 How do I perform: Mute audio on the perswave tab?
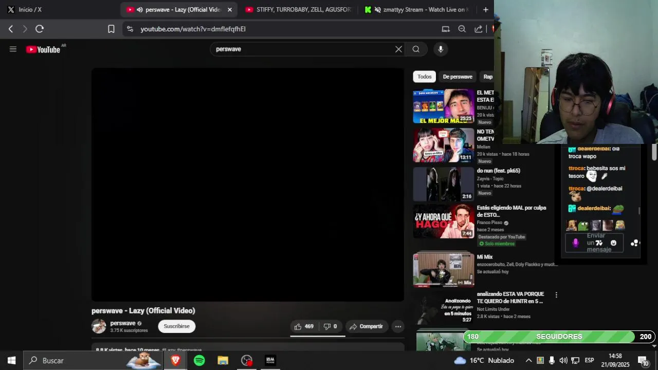click(139, 9)
